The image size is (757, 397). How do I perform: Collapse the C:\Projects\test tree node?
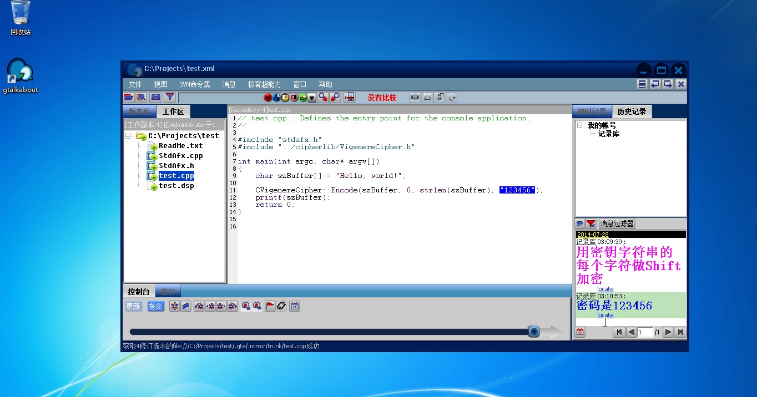tap(128, 136)
